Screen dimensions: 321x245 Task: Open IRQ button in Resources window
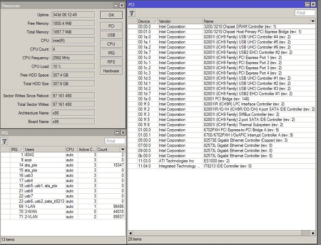[x=112, y=53]
